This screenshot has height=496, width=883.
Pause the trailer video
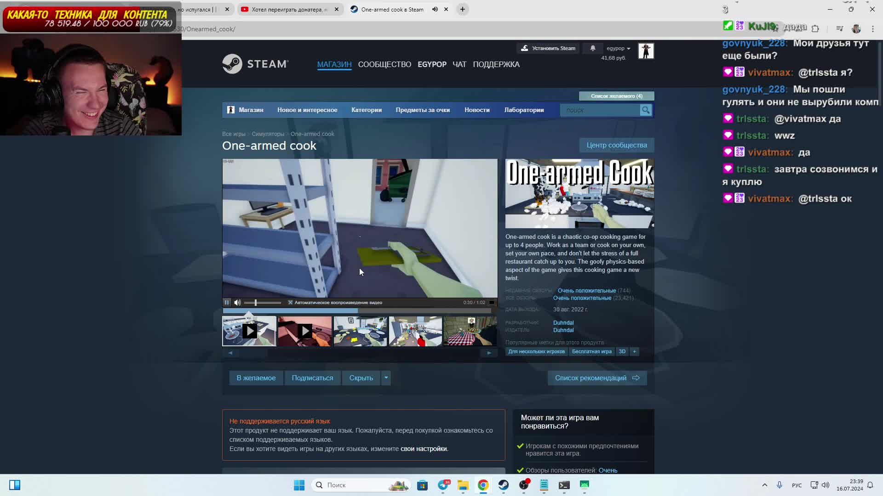point(227,302)
